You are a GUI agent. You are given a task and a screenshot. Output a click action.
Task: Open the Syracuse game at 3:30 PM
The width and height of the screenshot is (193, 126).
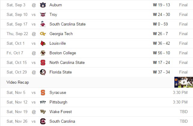tap(97, 92)
